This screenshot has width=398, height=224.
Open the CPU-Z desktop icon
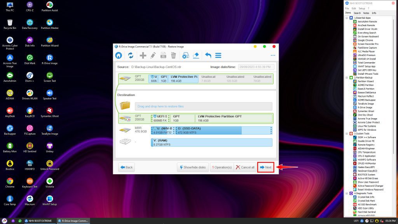pyautogui.click(x=30, y=7)
